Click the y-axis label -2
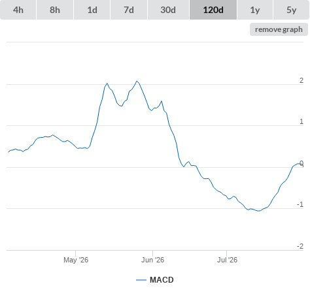Image resolution: width=310 pixels, height=297 pixels. click(300, 246)
